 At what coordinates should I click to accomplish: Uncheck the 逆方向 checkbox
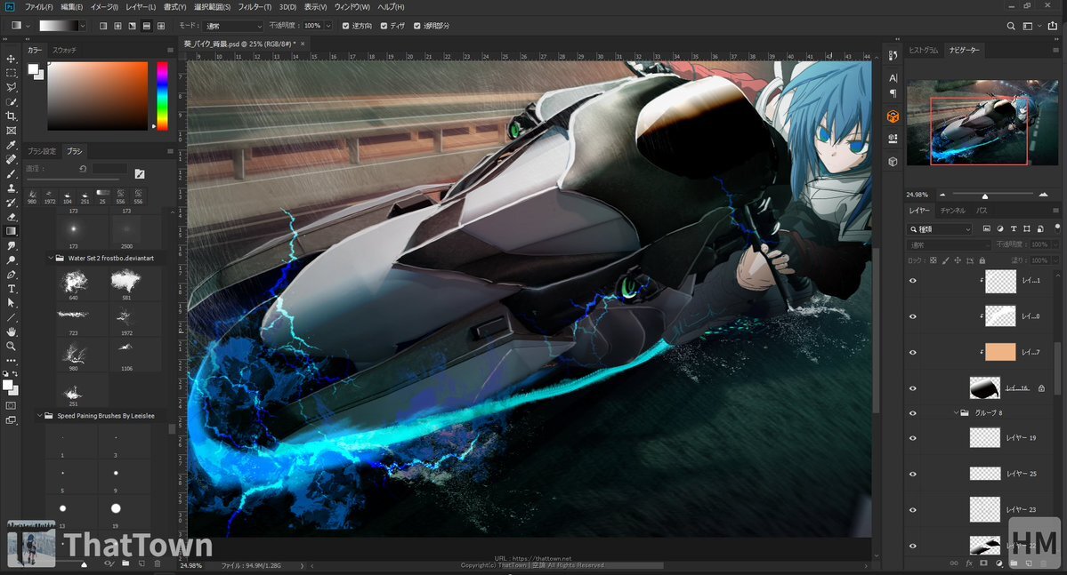(x=346, y=26)
